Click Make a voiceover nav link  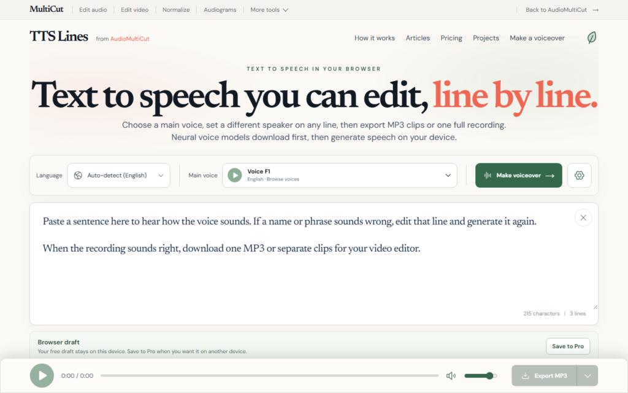click(x=537, y=38)
